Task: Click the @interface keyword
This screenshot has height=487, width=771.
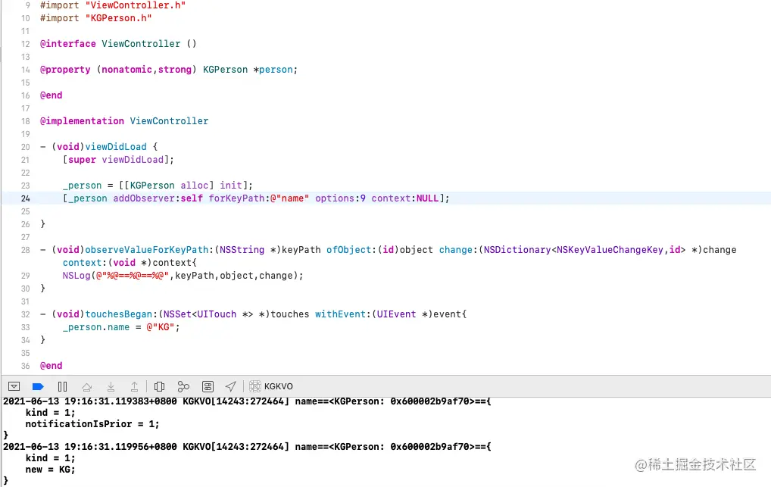Action: (68, 44)
